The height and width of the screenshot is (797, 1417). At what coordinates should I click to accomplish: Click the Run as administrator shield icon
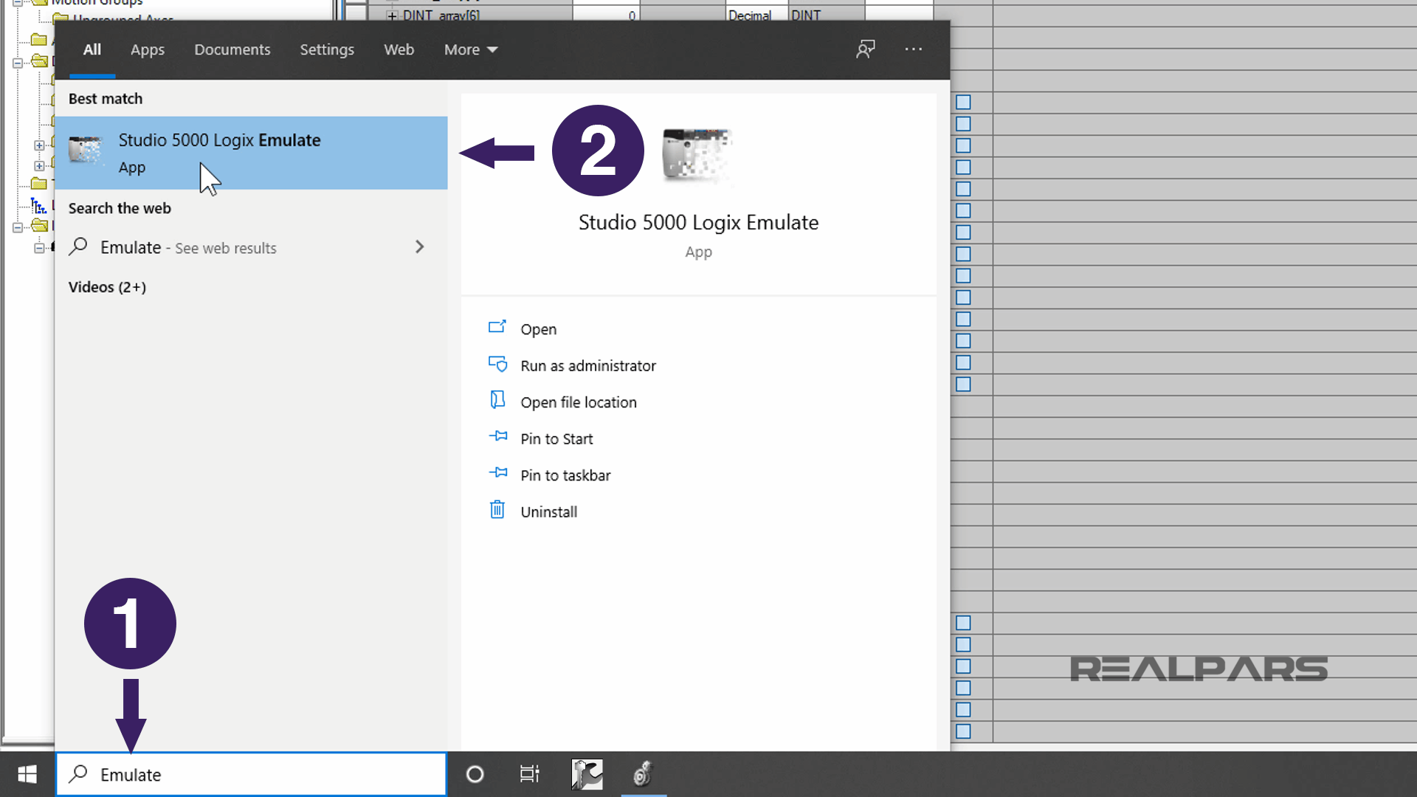click(x=497, y=364)
